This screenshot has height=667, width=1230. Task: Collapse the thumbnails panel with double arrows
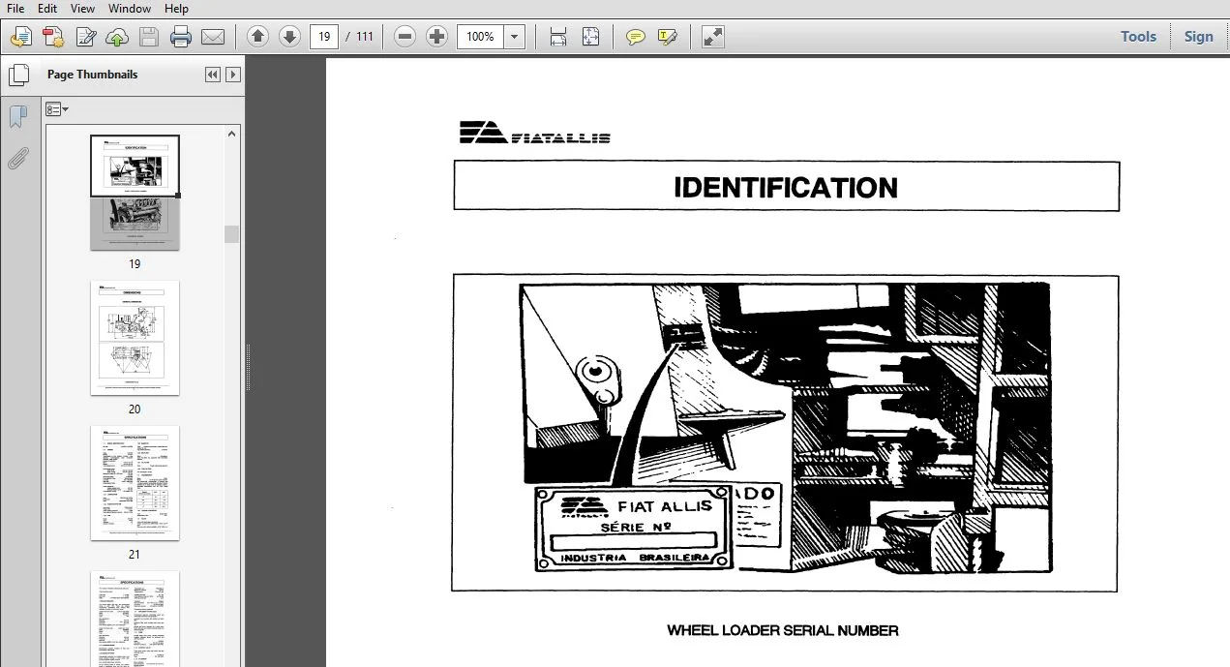tap(213, 75)
